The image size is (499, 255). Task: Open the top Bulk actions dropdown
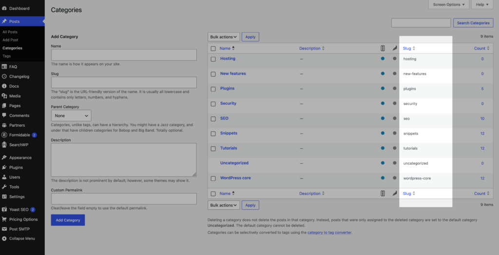tap(224, 37)
